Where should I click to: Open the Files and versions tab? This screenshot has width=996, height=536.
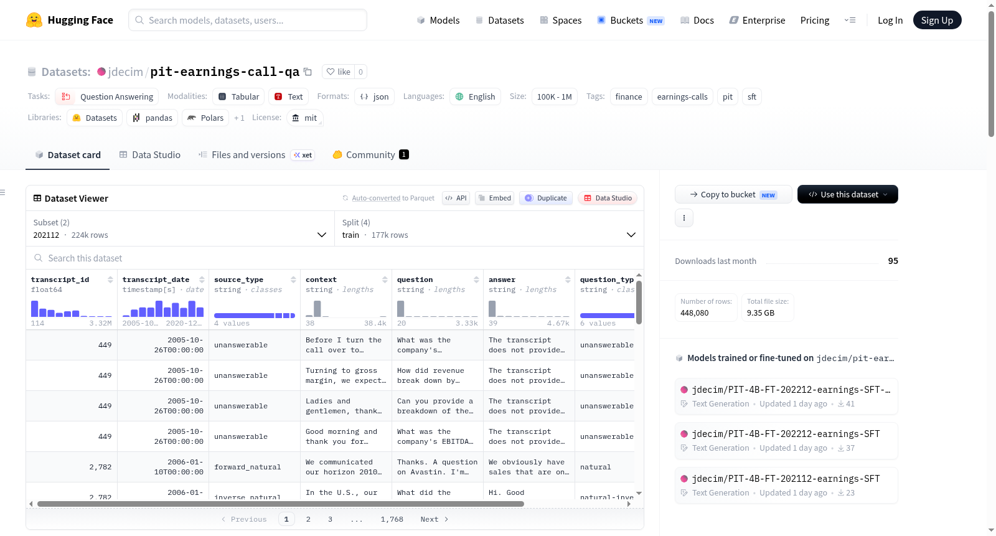[x=256, y=155]
